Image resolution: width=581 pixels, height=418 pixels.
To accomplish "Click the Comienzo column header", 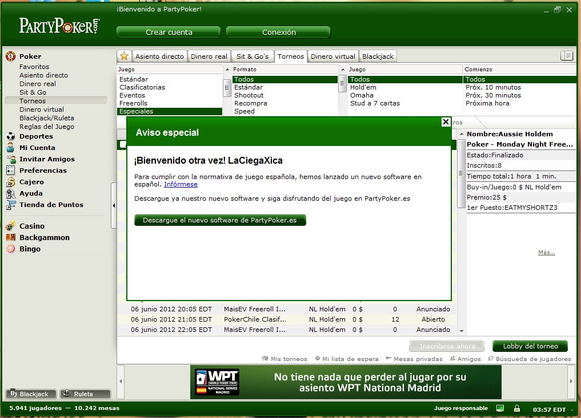I will click(519, 69).
